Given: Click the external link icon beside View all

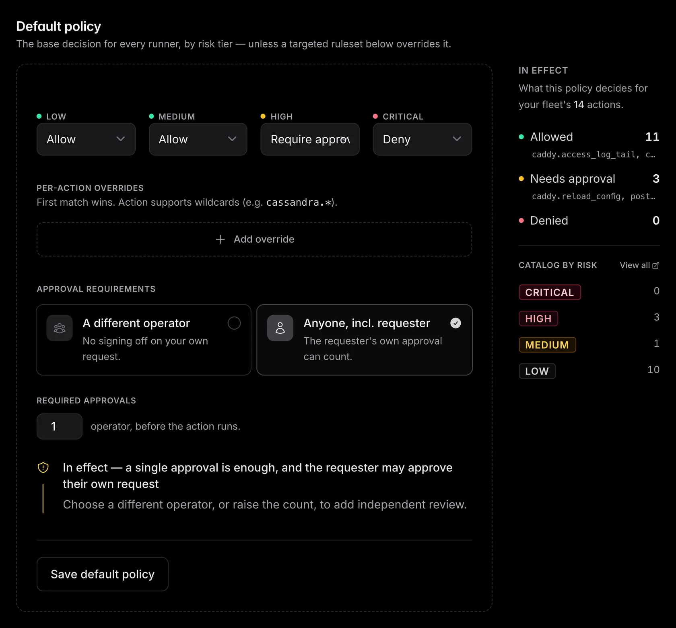Looking at the screenshot, I should 656,265.
